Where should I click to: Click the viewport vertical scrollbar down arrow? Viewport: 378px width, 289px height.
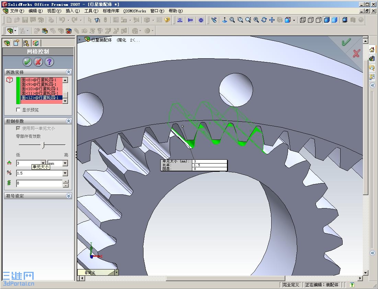click(365, 273)
